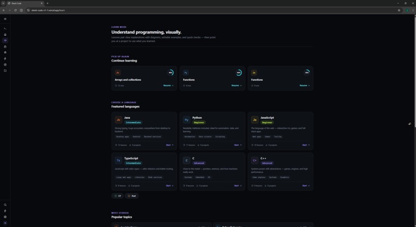Resume the Arrays and collections lesson
416x227 pixels.
coord(168,86)
